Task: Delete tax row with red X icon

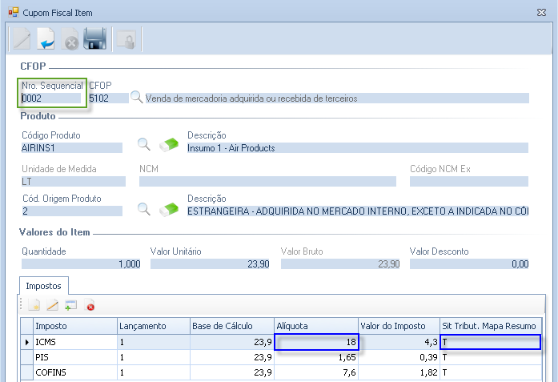Action: pyautogui.click(x=90, y=305)
